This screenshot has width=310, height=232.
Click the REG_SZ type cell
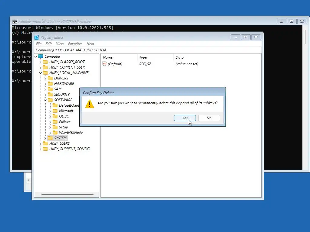(145, 64)
